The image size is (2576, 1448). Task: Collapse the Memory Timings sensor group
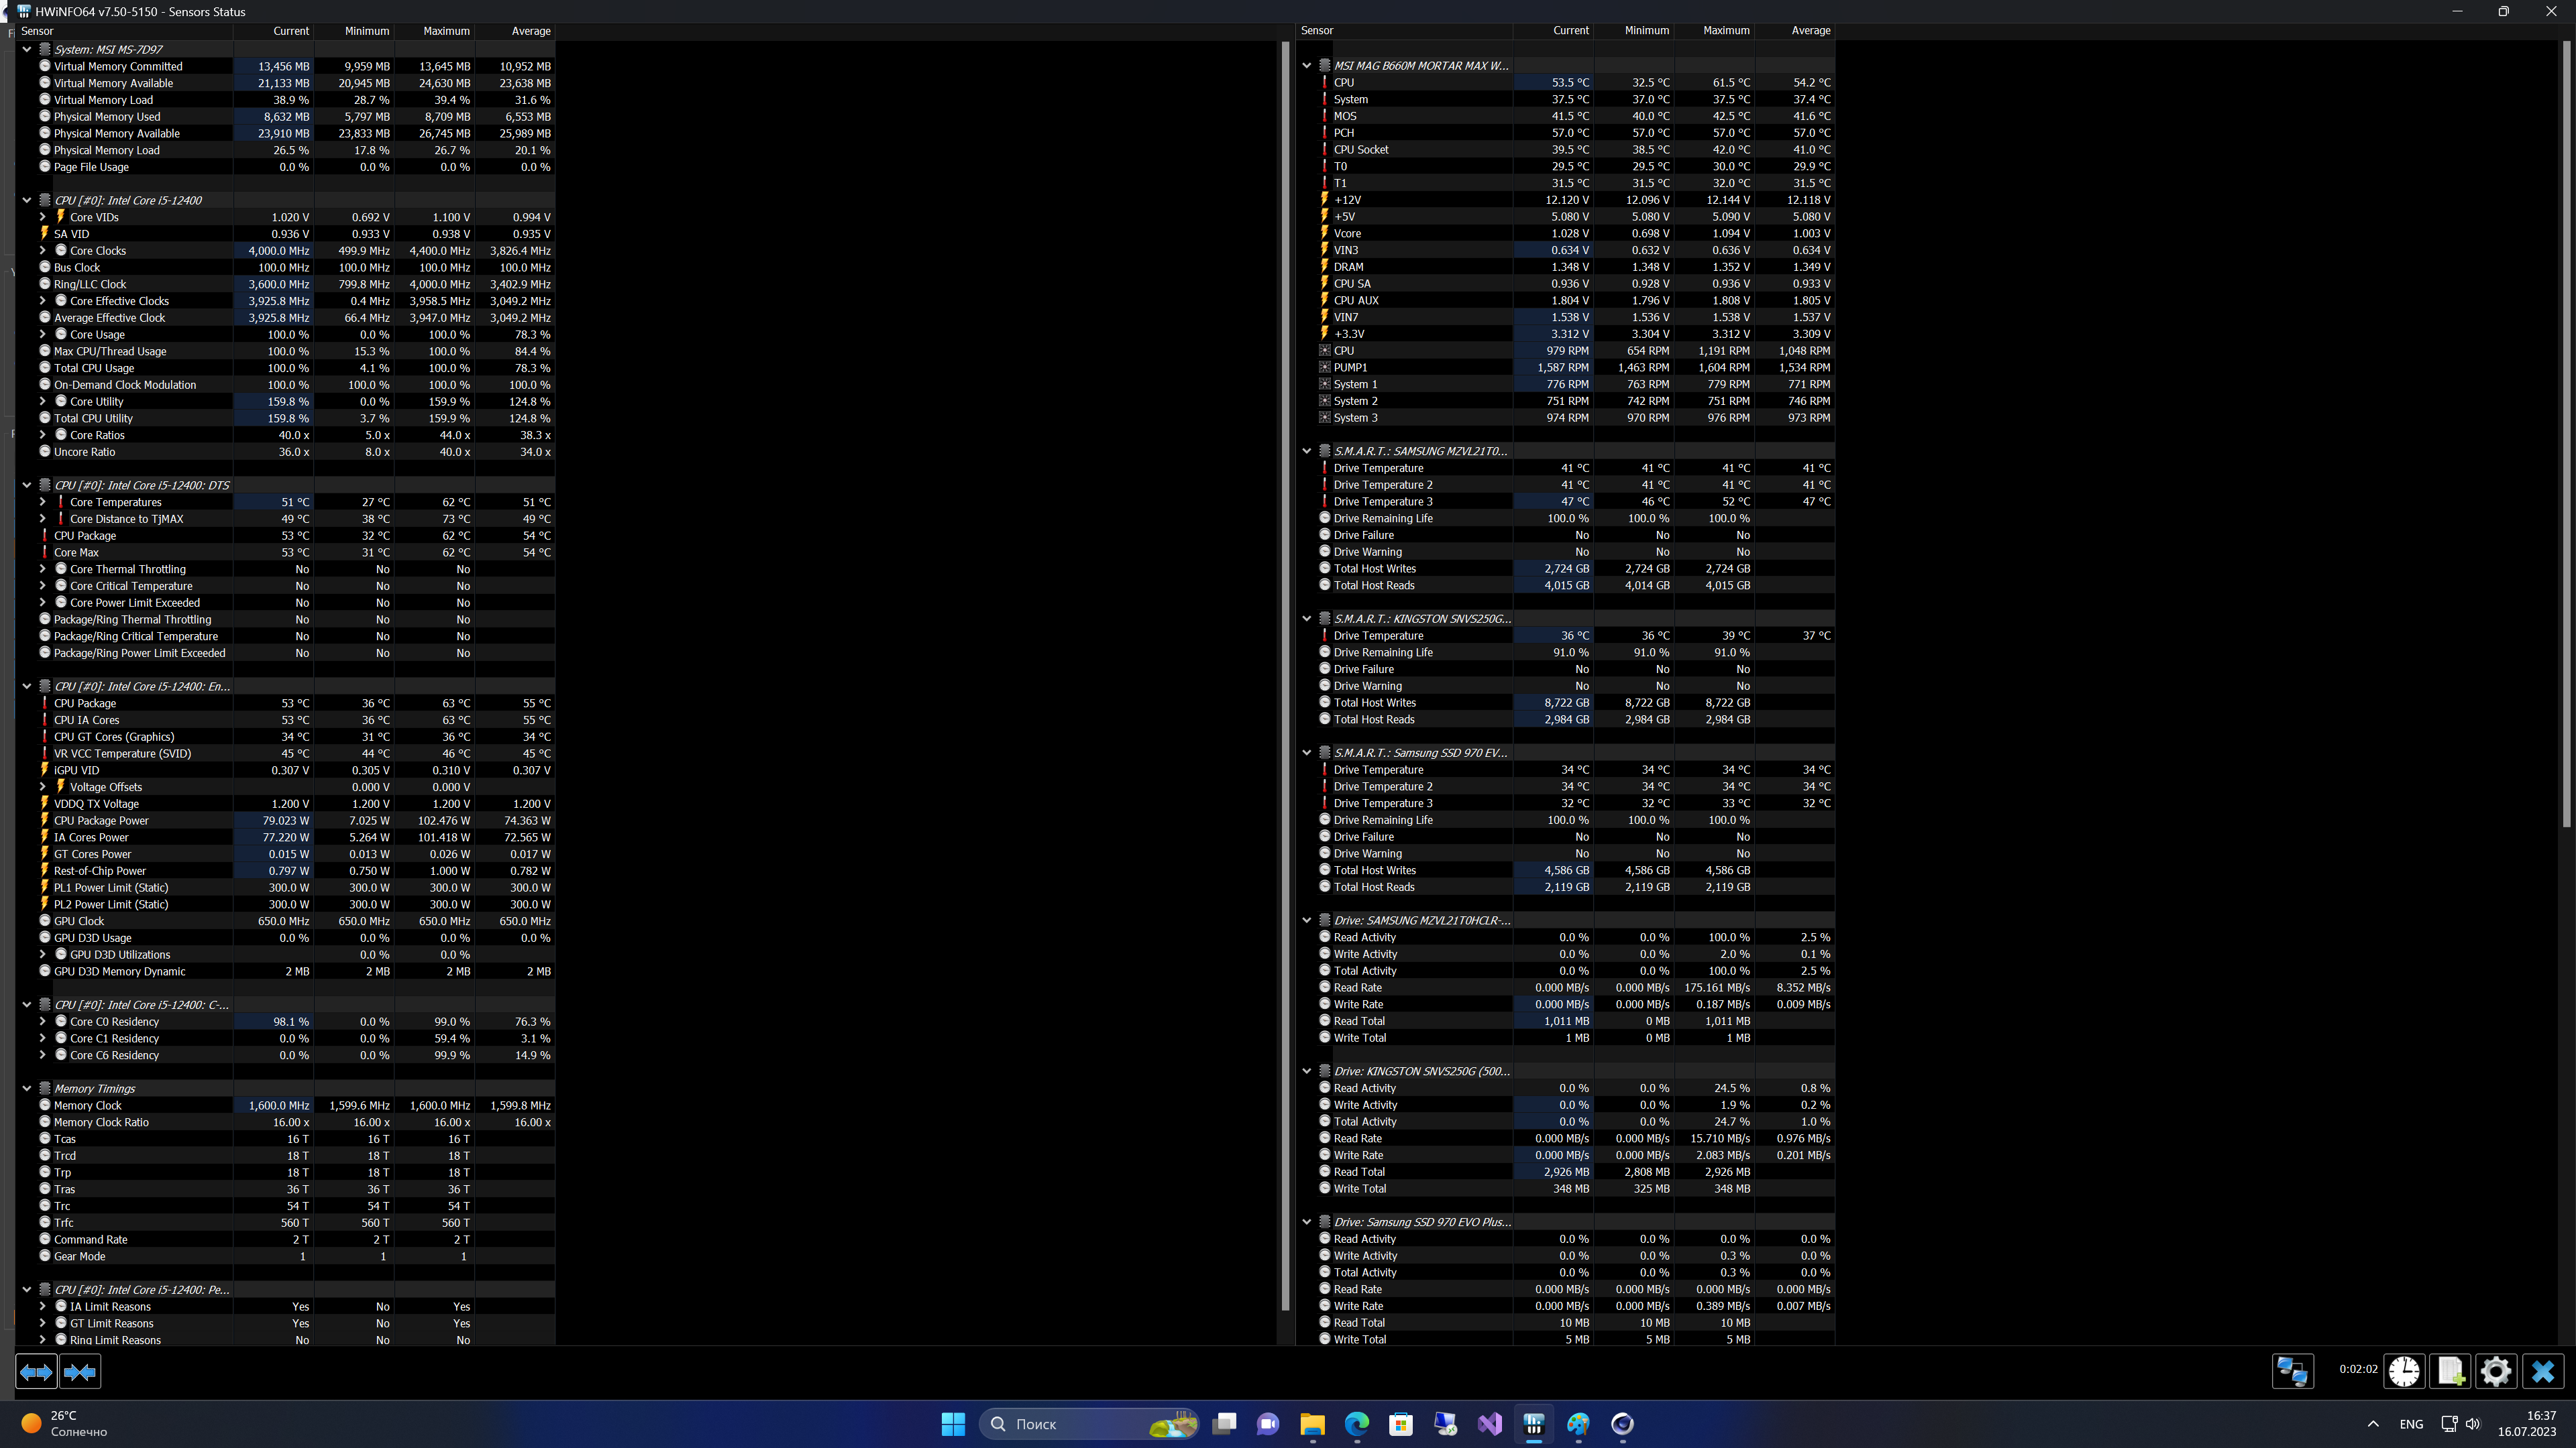[27, 1088]
